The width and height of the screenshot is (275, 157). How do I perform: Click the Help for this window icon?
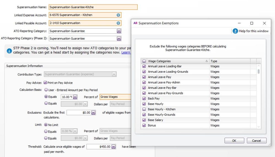235,31
